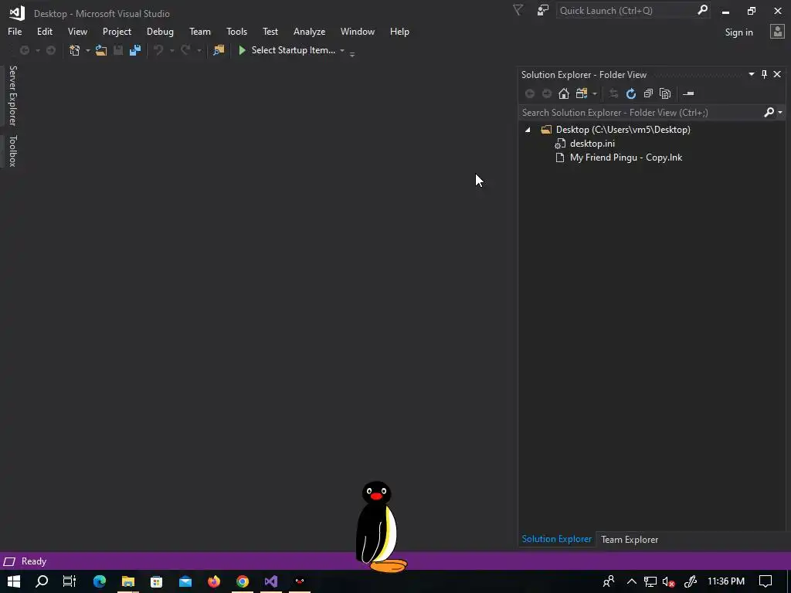Image resolution: width=791 pixels, height=593 pixels.
Task: Open Solution Explorer window position menu arrow
Action: [751, 74]
